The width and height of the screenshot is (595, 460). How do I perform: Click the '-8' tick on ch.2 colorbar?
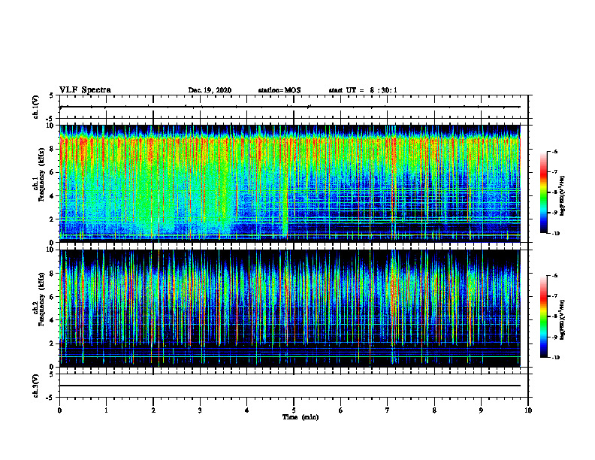coord(555,316)
